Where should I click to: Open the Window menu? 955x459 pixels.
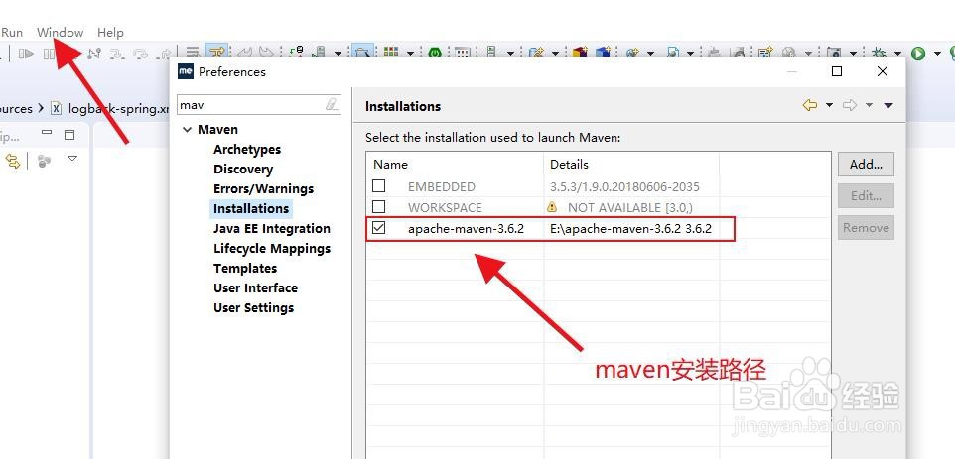coord(60,33)
